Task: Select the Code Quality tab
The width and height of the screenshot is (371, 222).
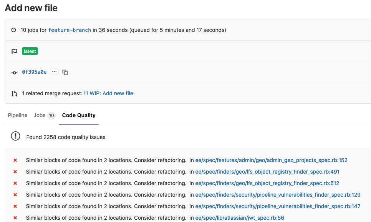Action: click(79, 115)
